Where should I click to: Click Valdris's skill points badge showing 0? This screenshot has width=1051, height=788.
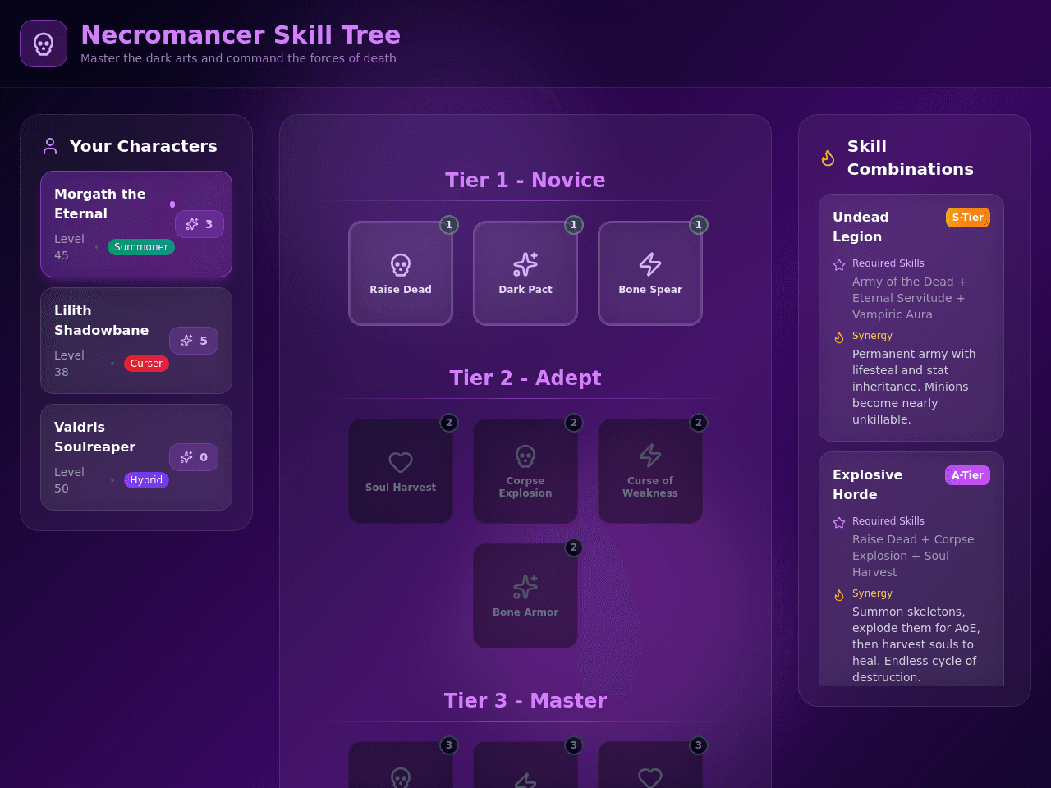pyautogui.click(x=194, y=457)
